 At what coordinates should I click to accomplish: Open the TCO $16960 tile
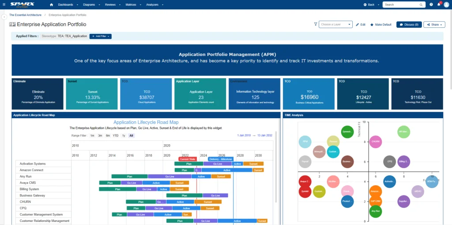click(309, 94)
